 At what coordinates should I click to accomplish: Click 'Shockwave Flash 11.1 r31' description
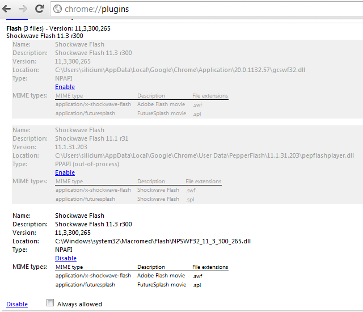tap(92, 138)
